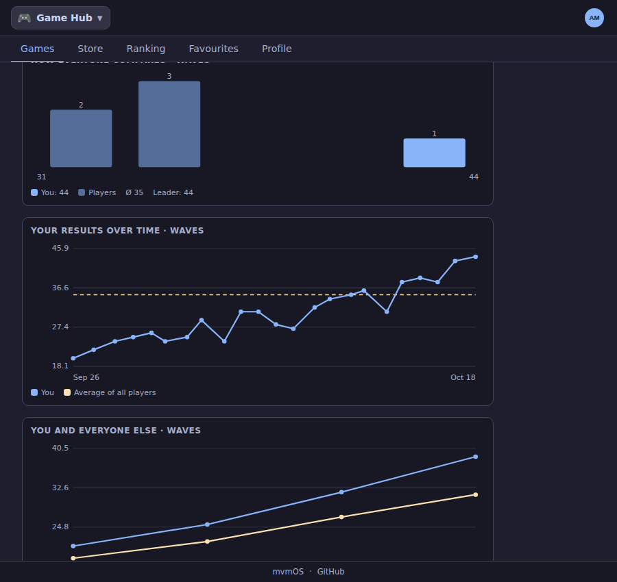Select the Favourites tab
The width and height of the screenshot is (617, 582).
tap(213, 49)
